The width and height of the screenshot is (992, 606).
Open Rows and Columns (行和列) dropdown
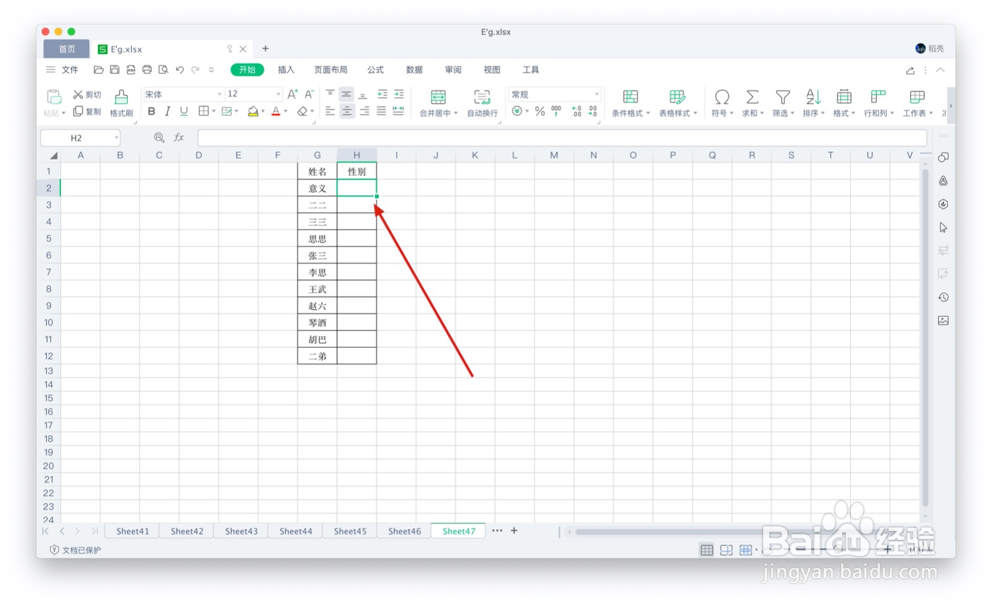[879, 102]
